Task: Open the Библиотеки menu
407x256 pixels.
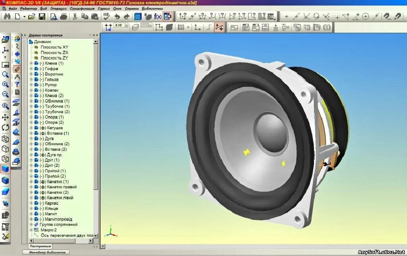Action: pyautogui.click(x=152, y=9)
